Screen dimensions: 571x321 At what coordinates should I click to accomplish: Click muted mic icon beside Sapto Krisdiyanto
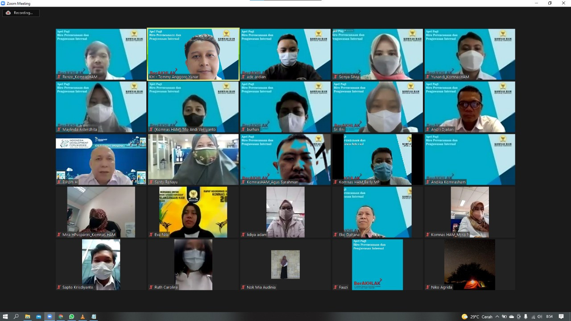click(59, 287)
